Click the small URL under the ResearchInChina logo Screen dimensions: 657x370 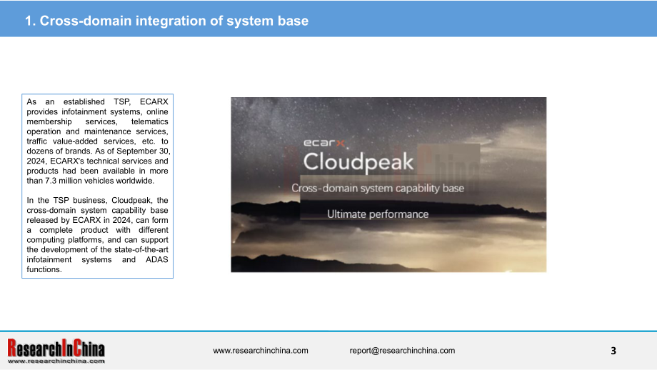pyautogui.click(x=56, y=361)
